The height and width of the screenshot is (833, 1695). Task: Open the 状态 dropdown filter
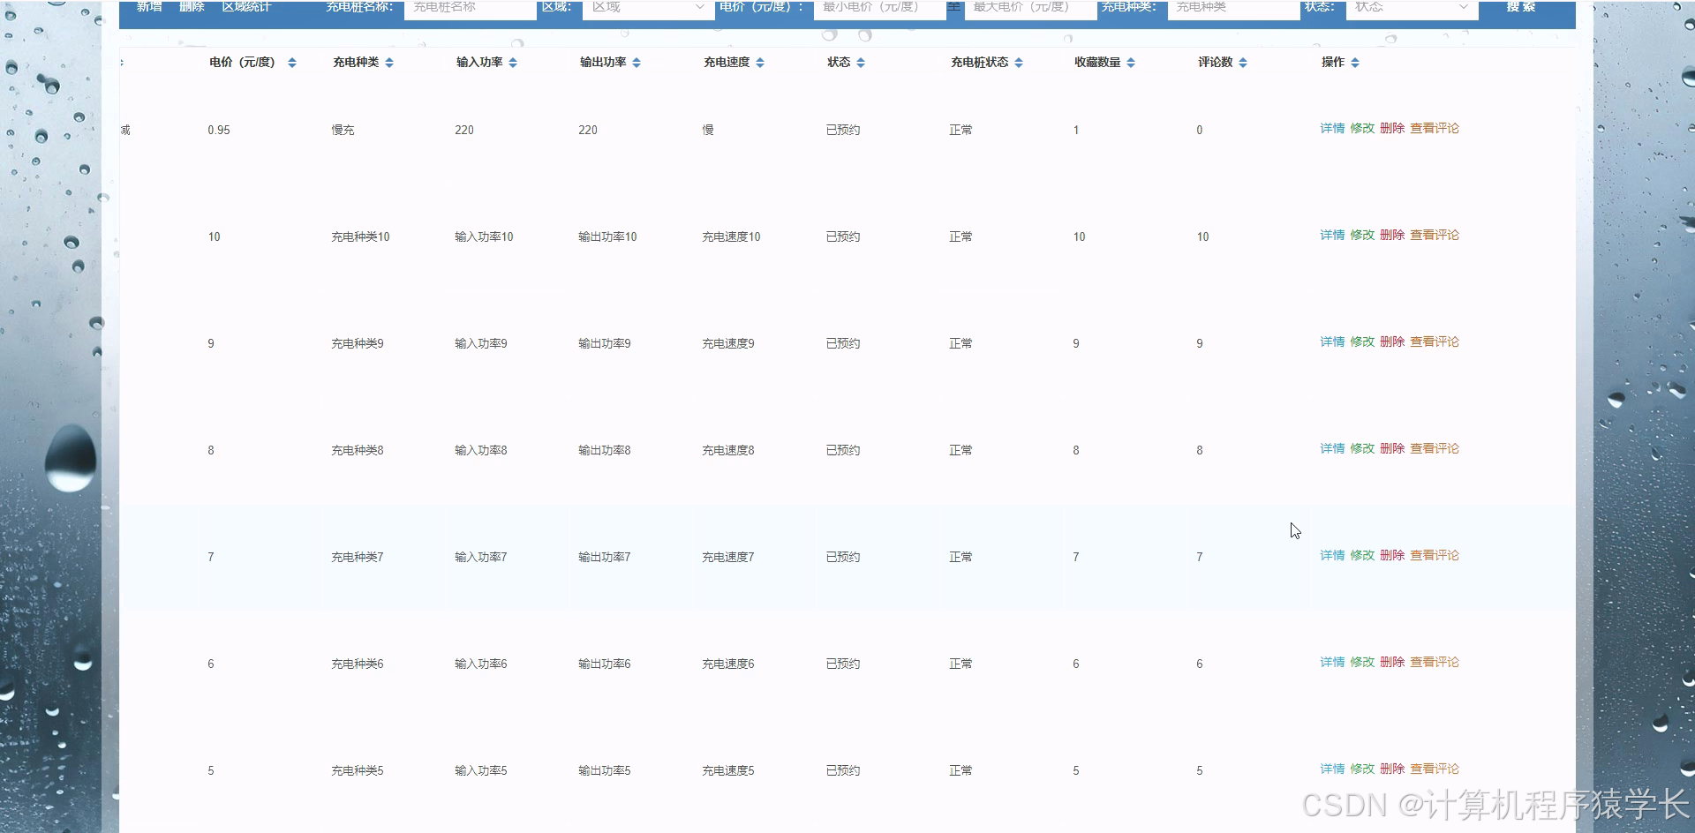tap(1412, 8)
